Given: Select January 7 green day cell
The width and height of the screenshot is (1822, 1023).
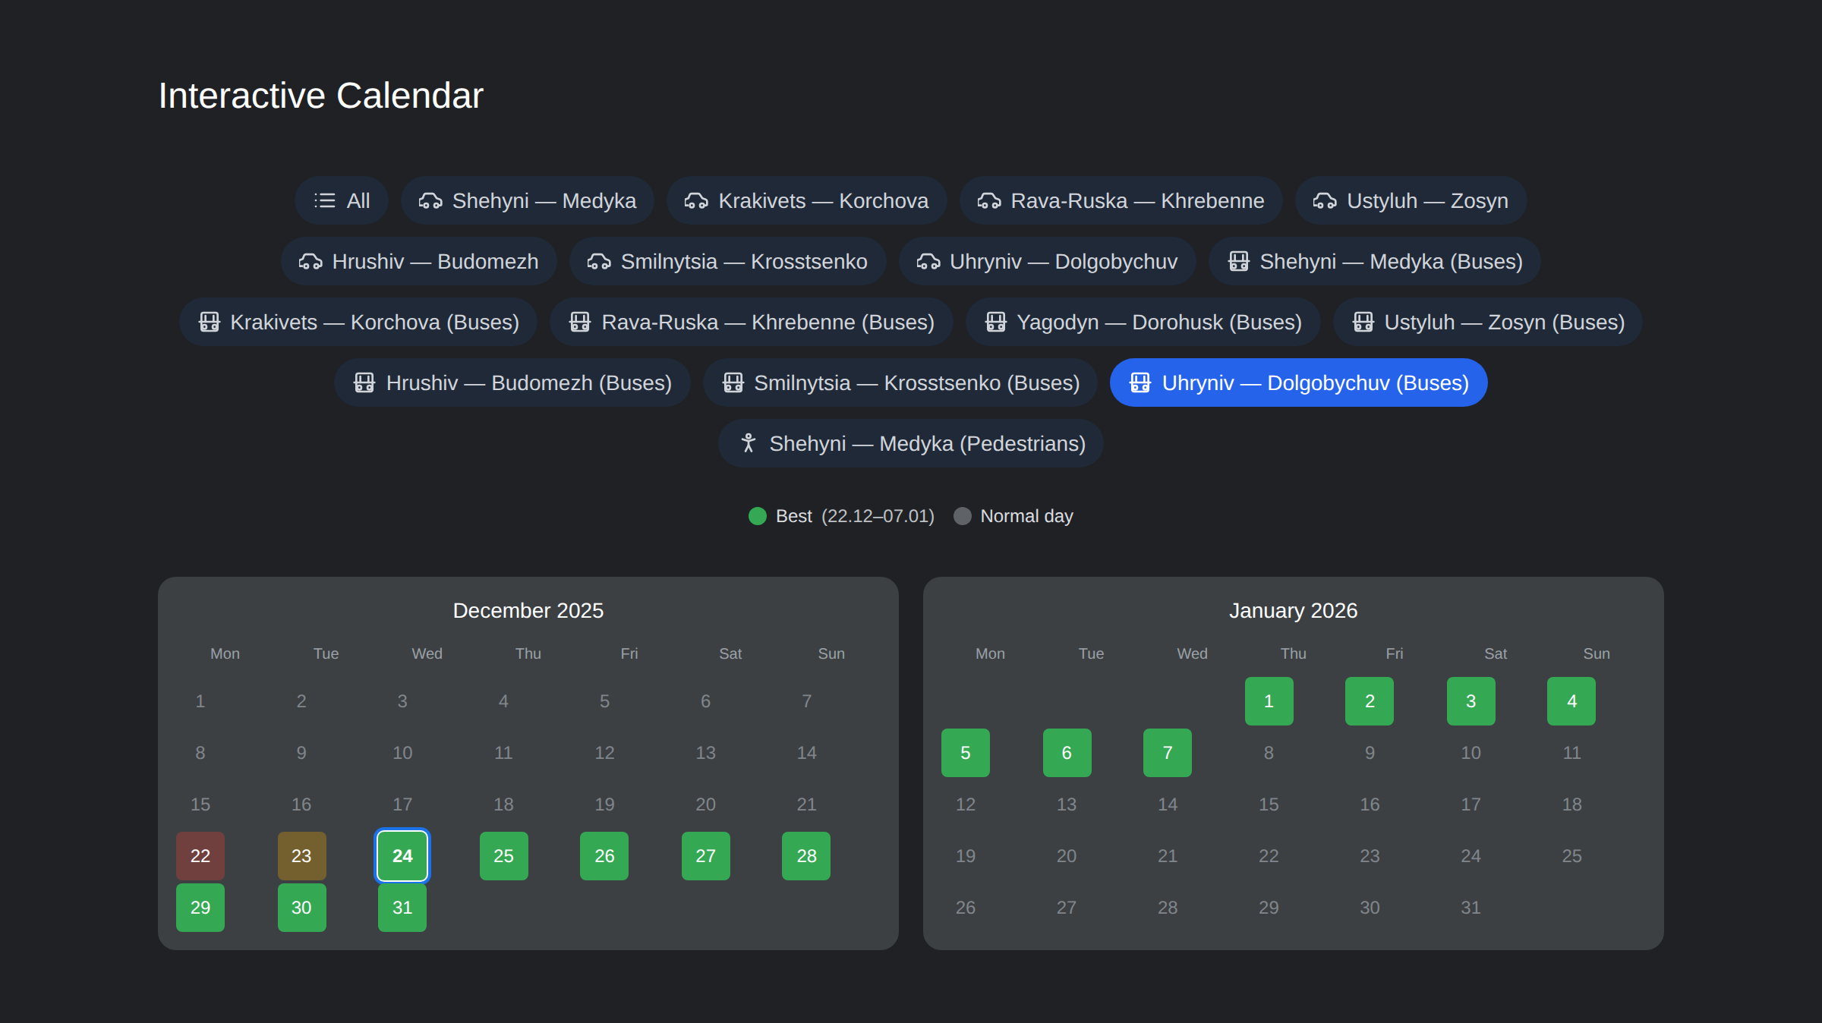Looking at the screenshot, I should click(1167, 753).
